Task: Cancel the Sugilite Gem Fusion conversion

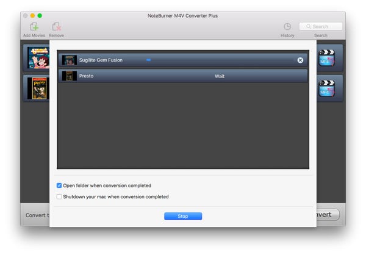Action: click(300, 60)
